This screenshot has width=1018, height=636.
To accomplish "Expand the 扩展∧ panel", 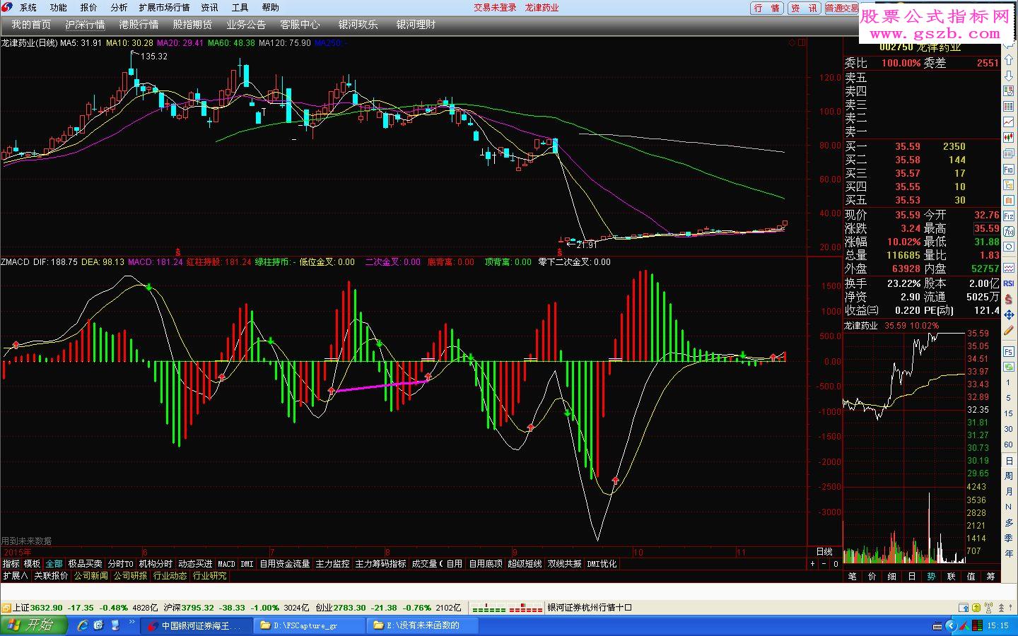I will point(16,576).
